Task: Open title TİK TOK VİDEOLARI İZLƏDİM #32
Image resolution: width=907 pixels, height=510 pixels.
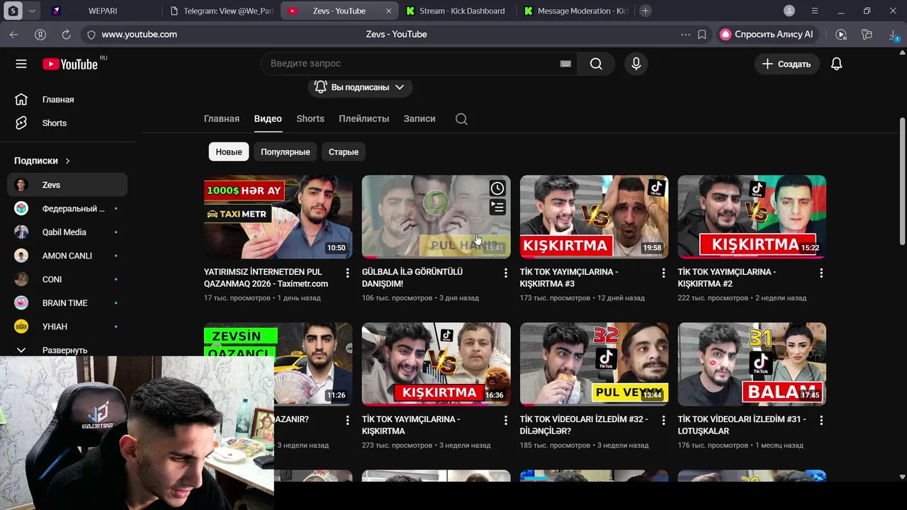Action: 584,425
